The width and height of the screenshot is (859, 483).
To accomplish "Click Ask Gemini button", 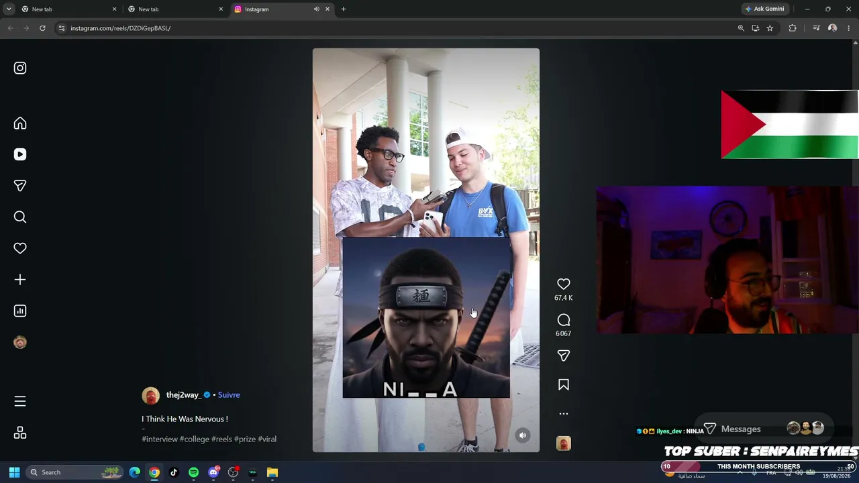I will (x=764, y=9).
